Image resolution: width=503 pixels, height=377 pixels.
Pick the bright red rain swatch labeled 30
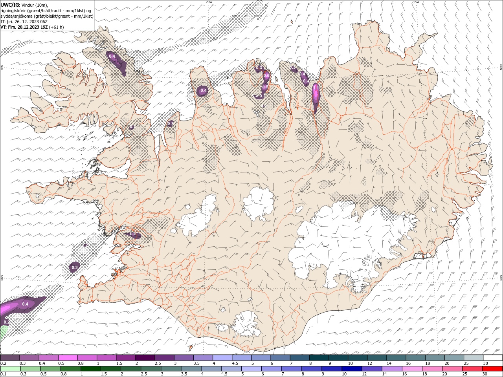492,369
